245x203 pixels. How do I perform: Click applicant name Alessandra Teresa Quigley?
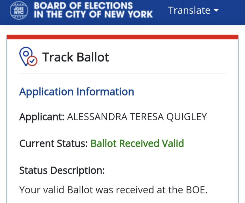(x=137, y=117)
